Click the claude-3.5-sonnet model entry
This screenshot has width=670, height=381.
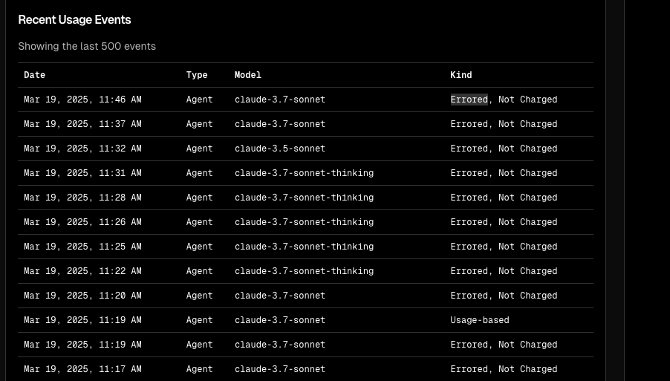(x=280, y=149)
